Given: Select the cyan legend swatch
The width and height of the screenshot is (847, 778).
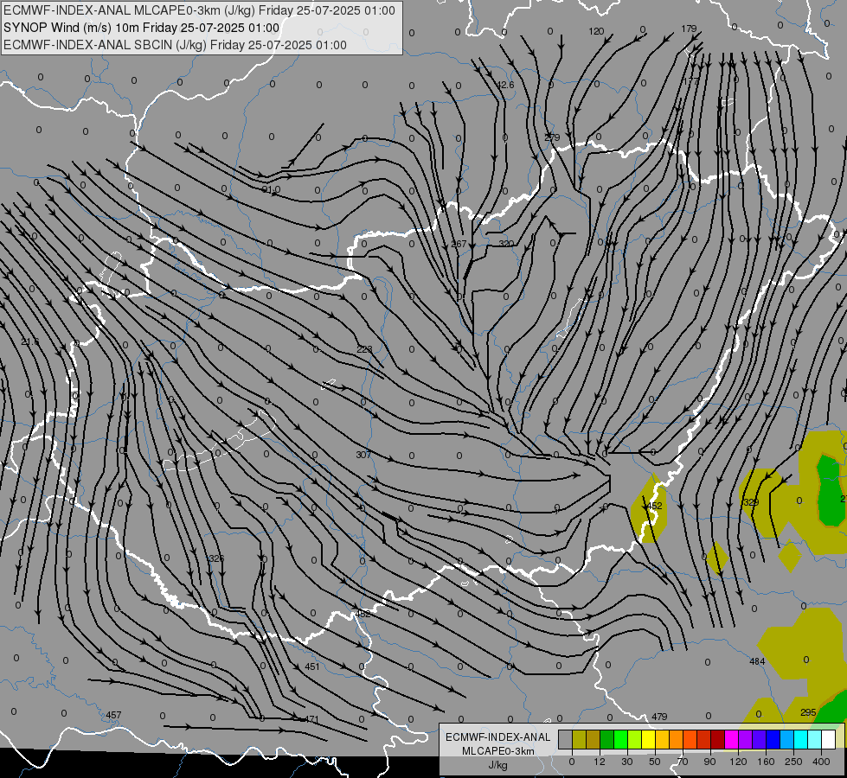Looking at the screenshot, I should [x=801, y=740].
